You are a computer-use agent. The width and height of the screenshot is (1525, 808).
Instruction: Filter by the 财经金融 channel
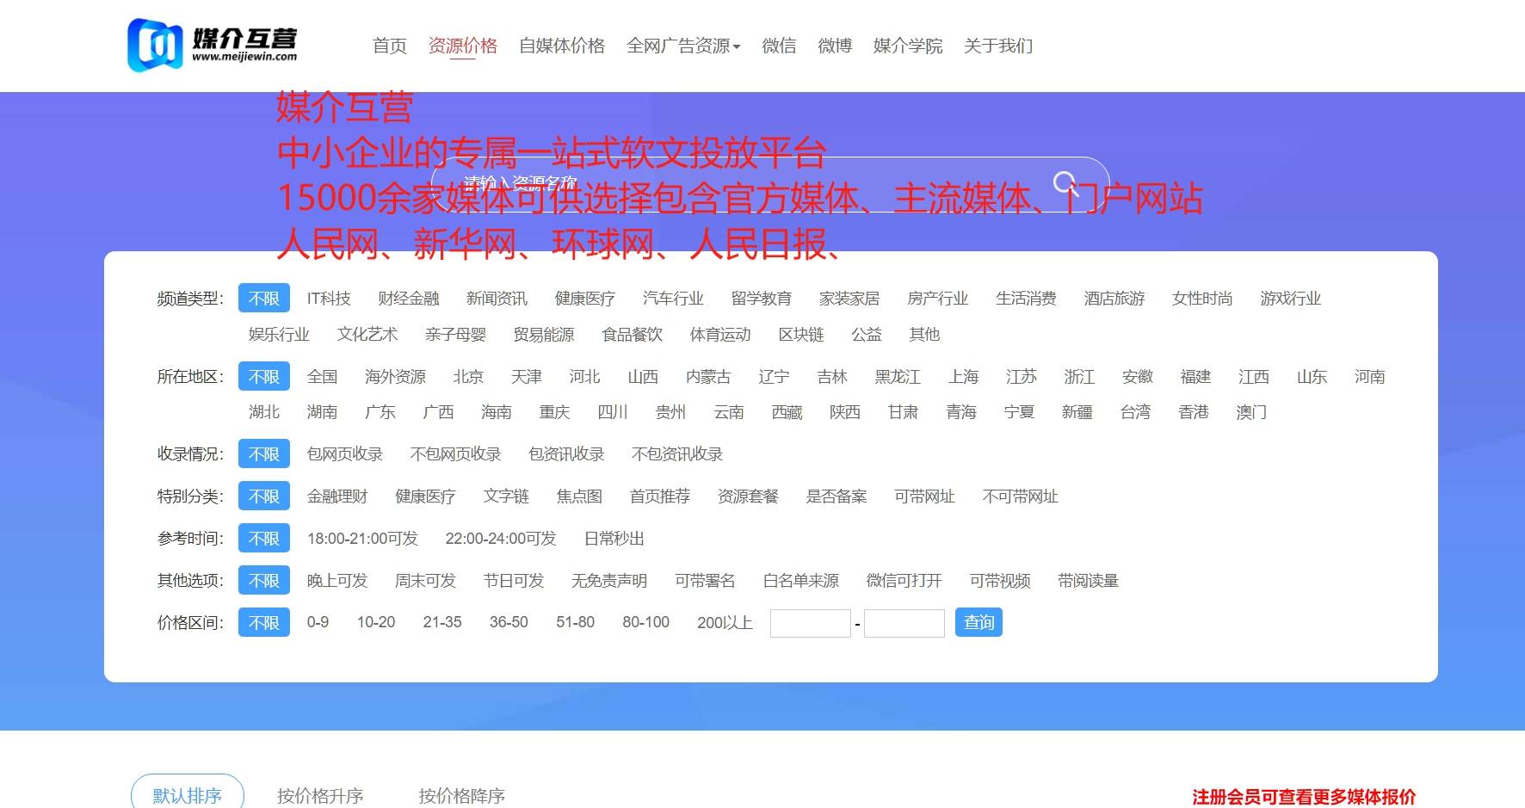click(409, 299)
